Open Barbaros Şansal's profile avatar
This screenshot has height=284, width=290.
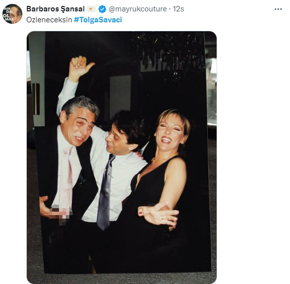(x=12, y=14)
